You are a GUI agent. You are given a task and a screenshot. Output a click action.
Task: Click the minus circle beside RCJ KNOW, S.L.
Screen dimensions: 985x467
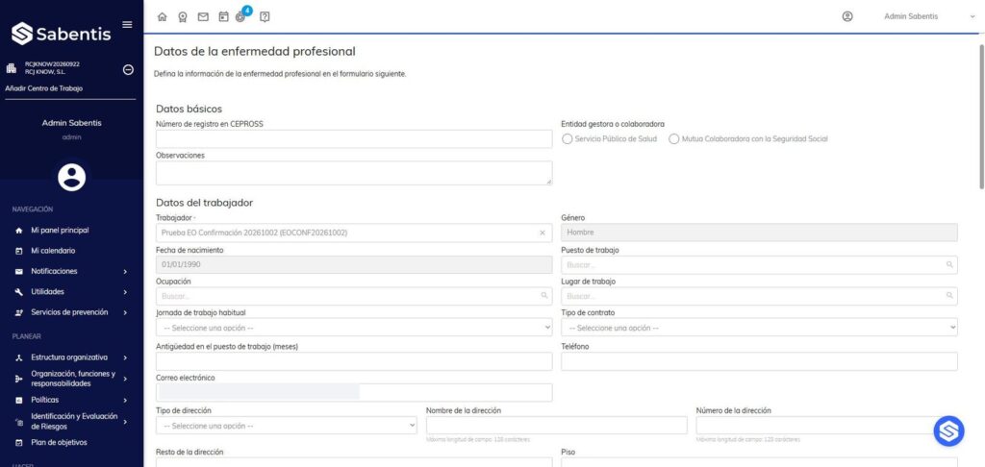click(128, 70)
